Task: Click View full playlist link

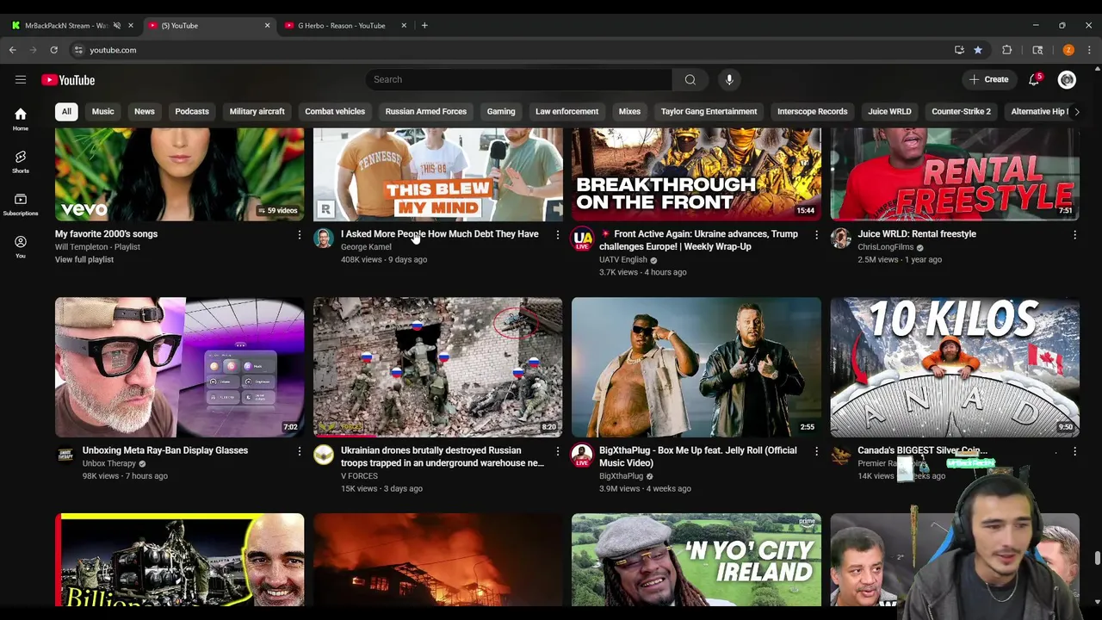Action: tap(84, 259)
